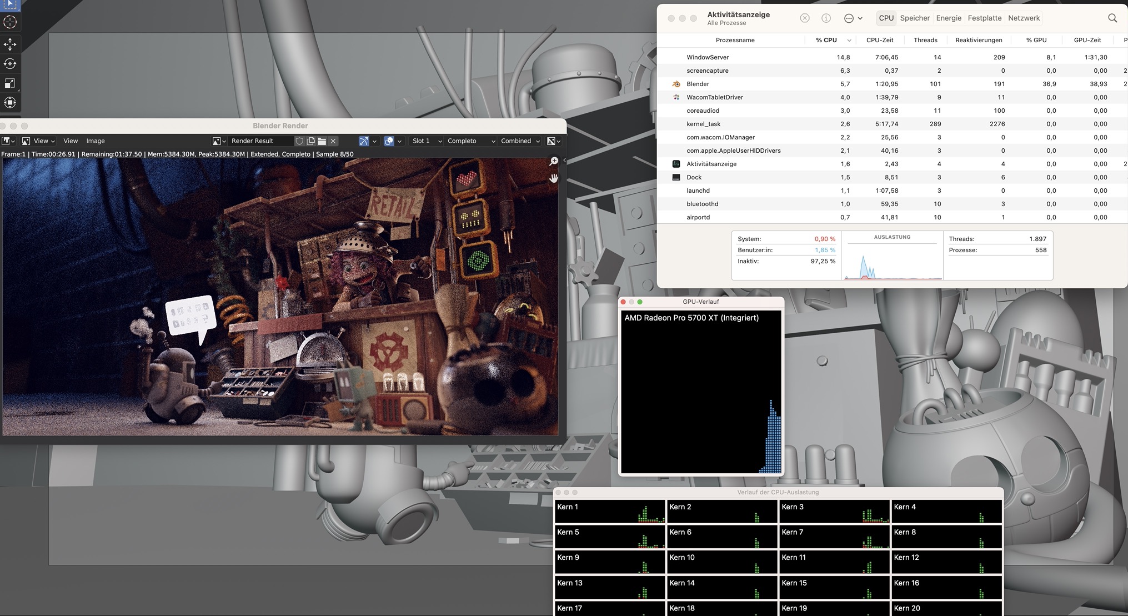
Task: Open the render image folder icon
Action: point(322,141)
